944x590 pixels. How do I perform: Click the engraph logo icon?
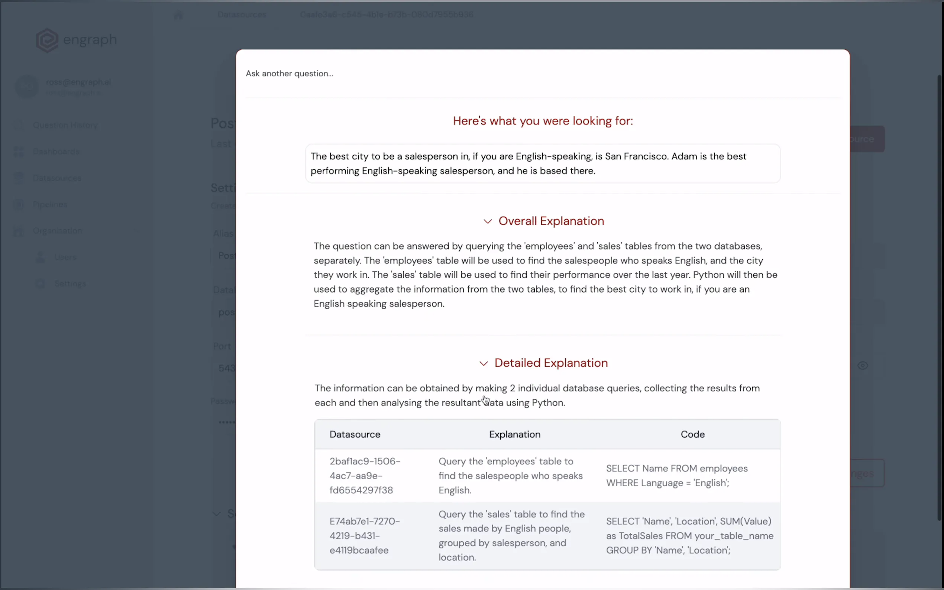[47, 40]
